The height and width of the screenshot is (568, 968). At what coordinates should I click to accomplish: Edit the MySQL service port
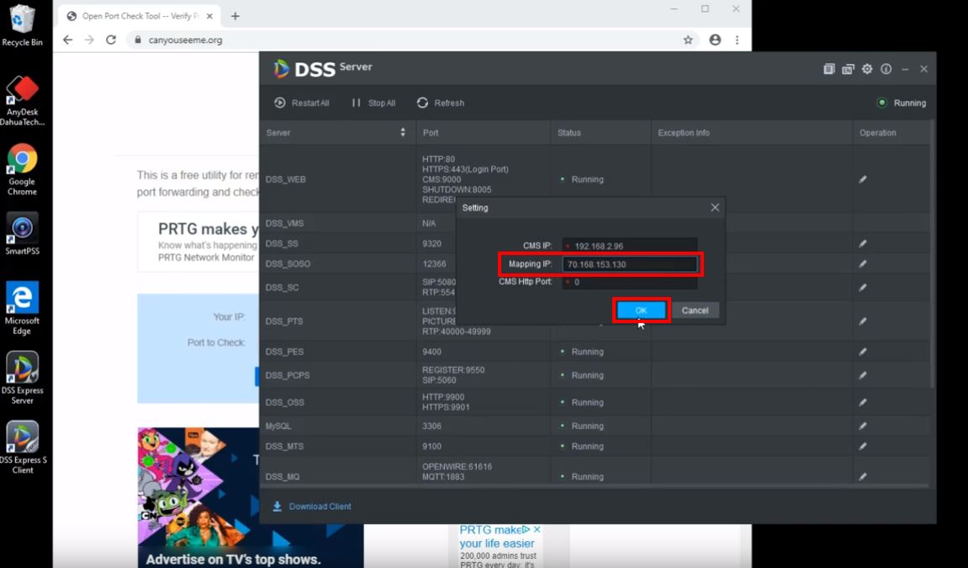(862, 426)
